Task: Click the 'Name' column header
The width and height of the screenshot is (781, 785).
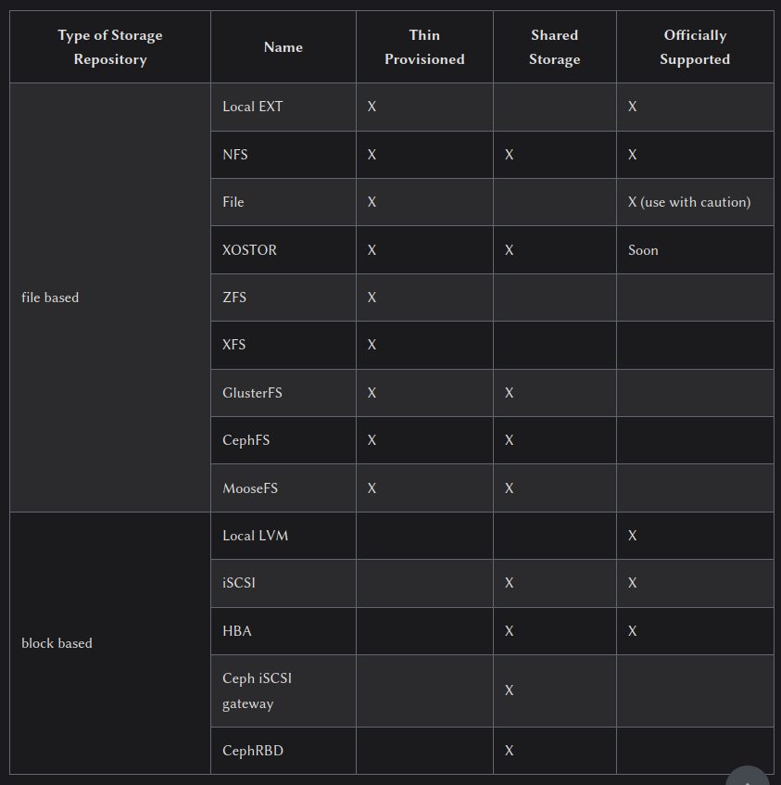Action: coord(283,47)
